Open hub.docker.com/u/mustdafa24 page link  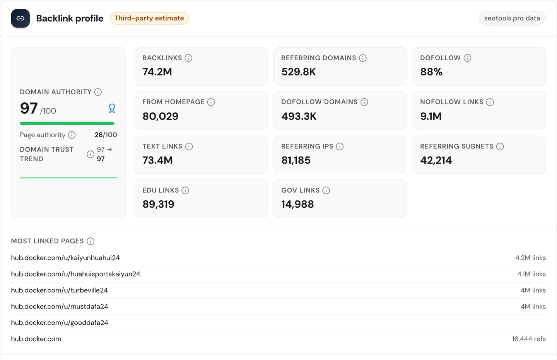tap(60, 307)
